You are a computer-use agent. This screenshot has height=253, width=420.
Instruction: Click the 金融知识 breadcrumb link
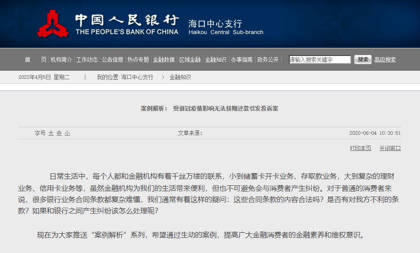pos(180,77)
